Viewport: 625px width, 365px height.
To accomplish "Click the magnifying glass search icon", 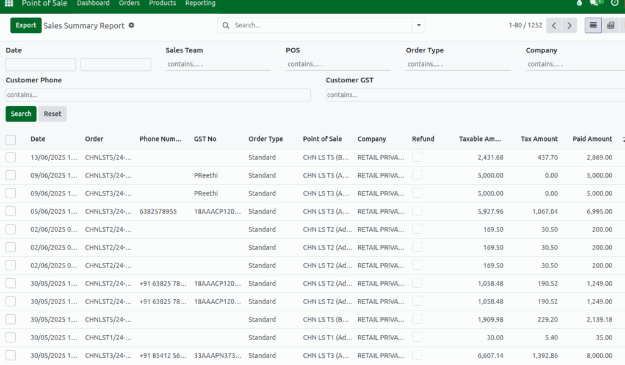I will [226, 26].
